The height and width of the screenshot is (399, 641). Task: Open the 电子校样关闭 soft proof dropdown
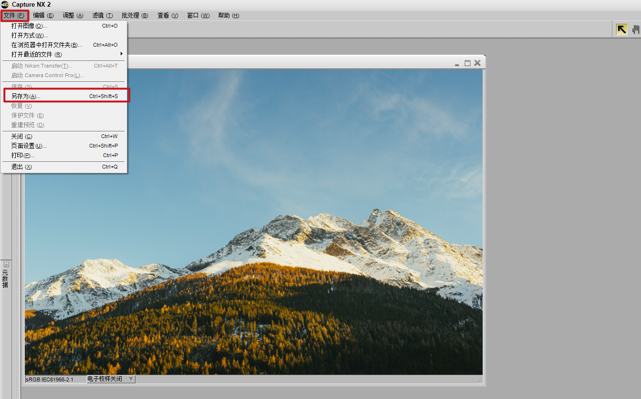[x=111, y=379]
